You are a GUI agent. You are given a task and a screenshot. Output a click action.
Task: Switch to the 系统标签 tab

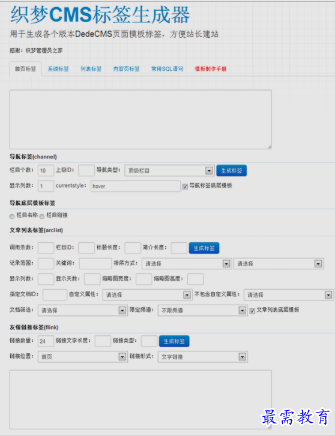[x=58, y=69]
